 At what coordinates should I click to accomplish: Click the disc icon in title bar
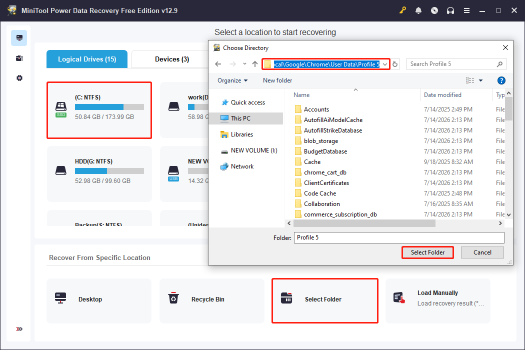click(434, 10)
